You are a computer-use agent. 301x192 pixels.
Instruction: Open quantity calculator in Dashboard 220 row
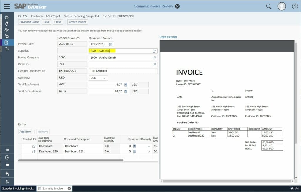point(135,152)
